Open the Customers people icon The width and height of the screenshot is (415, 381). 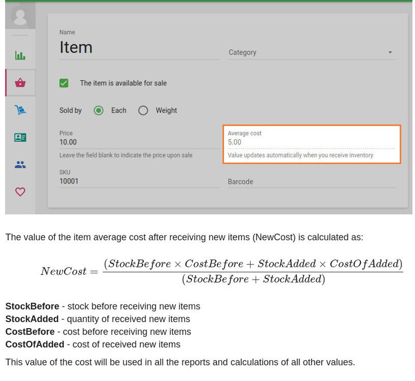[x=20, y=165]
